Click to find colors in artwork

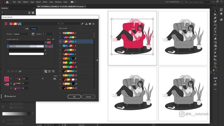[x=53, y=71]
